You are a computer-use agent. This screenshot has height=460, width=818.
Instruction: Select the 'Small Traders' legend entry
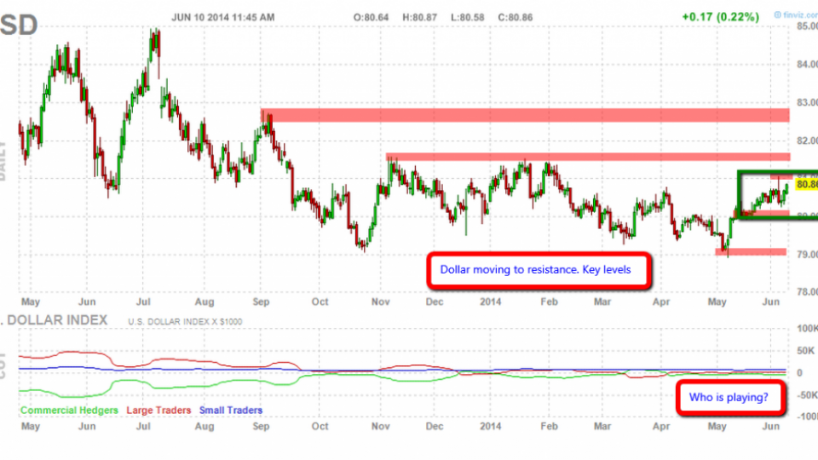[x=231, y=411]
